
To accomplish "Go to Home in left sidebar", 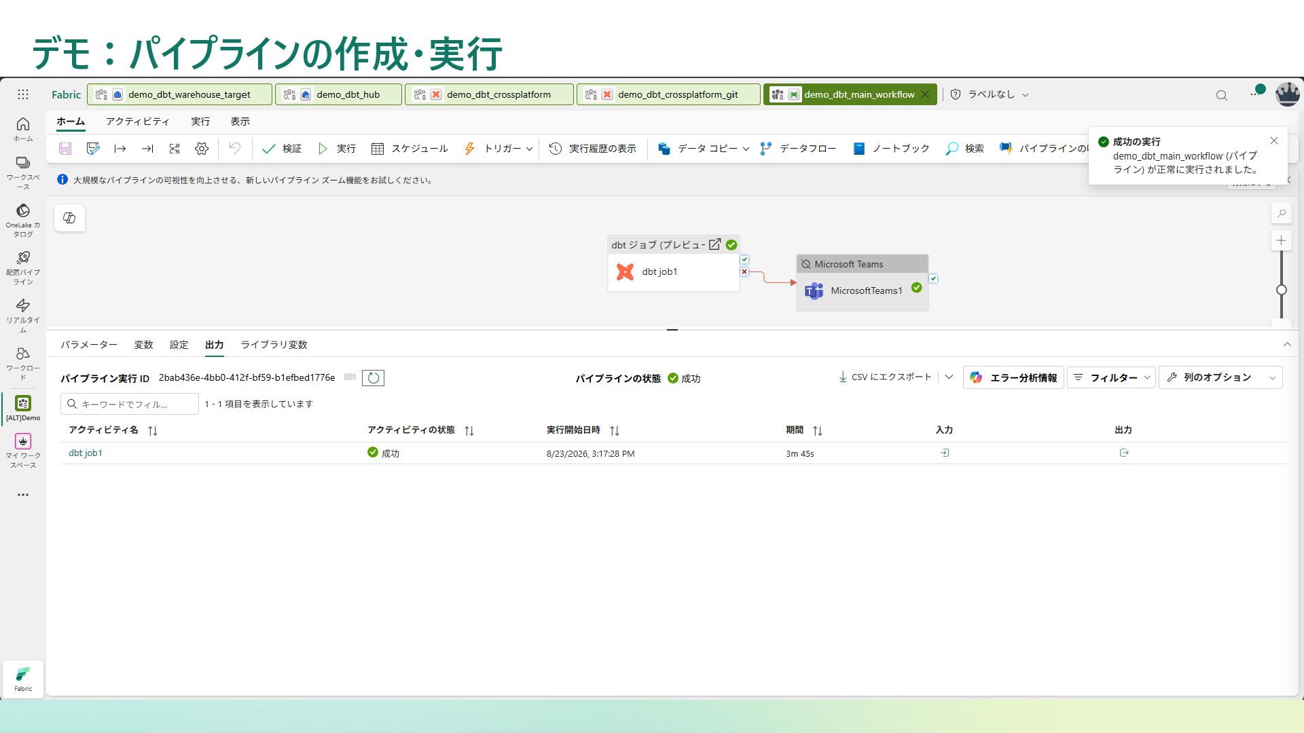I will point(23,129).
